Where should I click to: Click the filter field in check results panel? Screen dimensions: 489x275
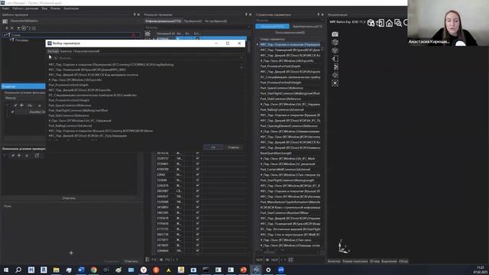pos(196,27)
